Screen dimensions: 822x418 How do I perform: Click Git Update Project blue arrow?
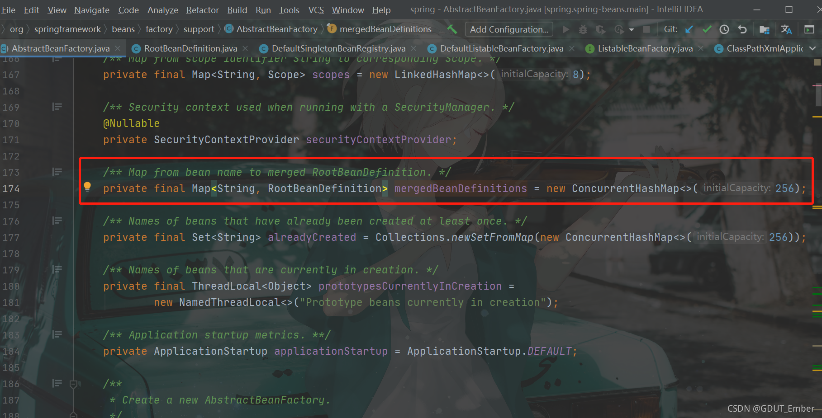point(689,29)
